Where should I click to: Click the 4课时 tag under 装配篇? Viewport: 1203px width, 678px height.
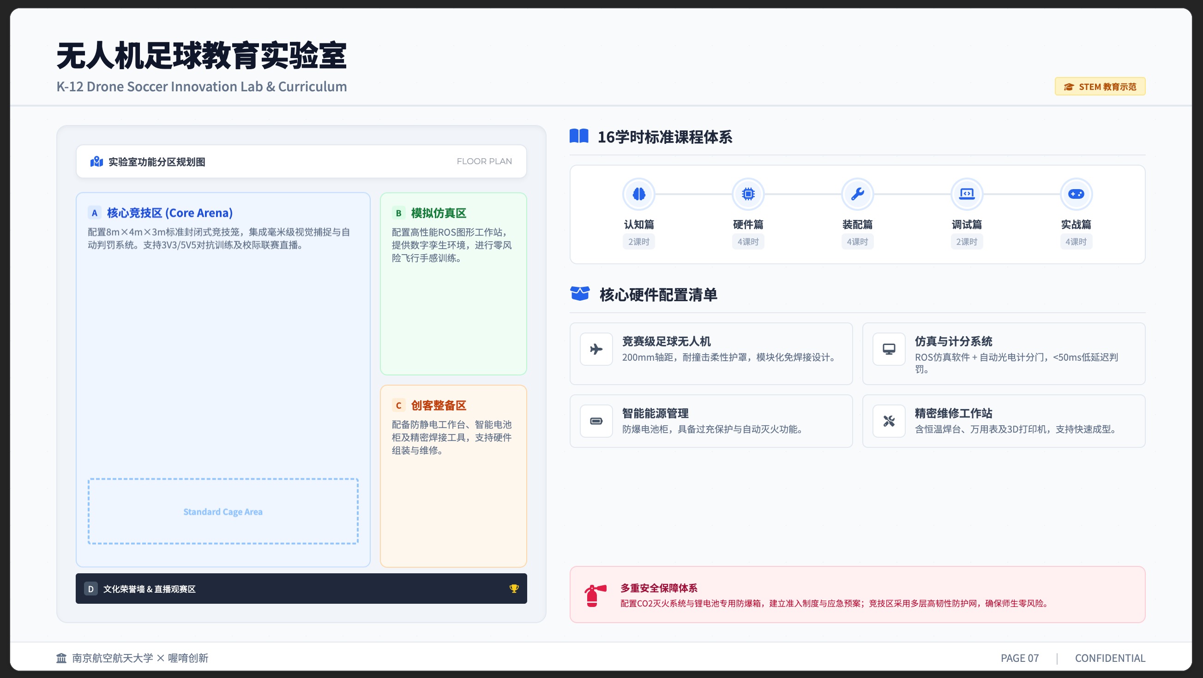coord(857,242)
